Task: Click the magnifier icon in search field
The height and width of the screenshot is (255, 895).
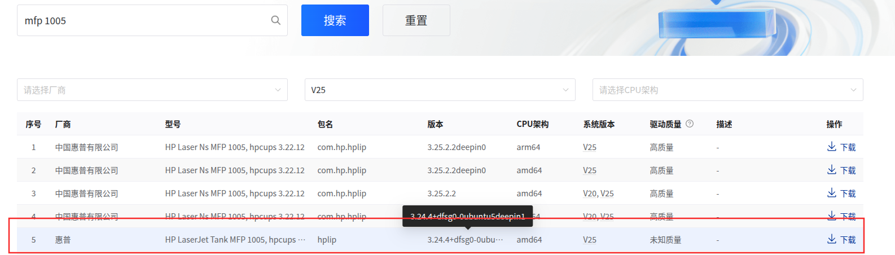Action: coord(275,20)
